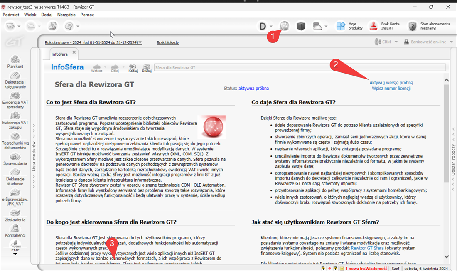Click the cloud devices icon in the toolbar
The image size is (457, 271).
[317, 26]
